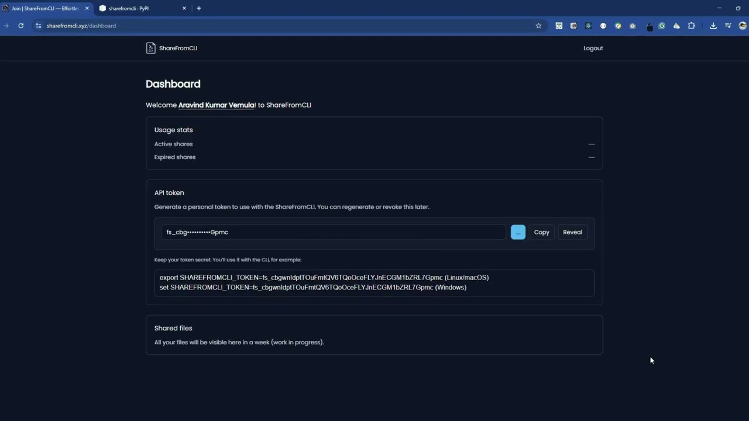The image size is (749, 421).
Task: Click 'Keep your token secret' helper text
Action: click(228, 260)
